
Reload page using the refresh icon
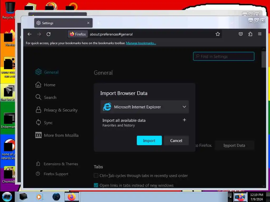(x=49, y=34)
